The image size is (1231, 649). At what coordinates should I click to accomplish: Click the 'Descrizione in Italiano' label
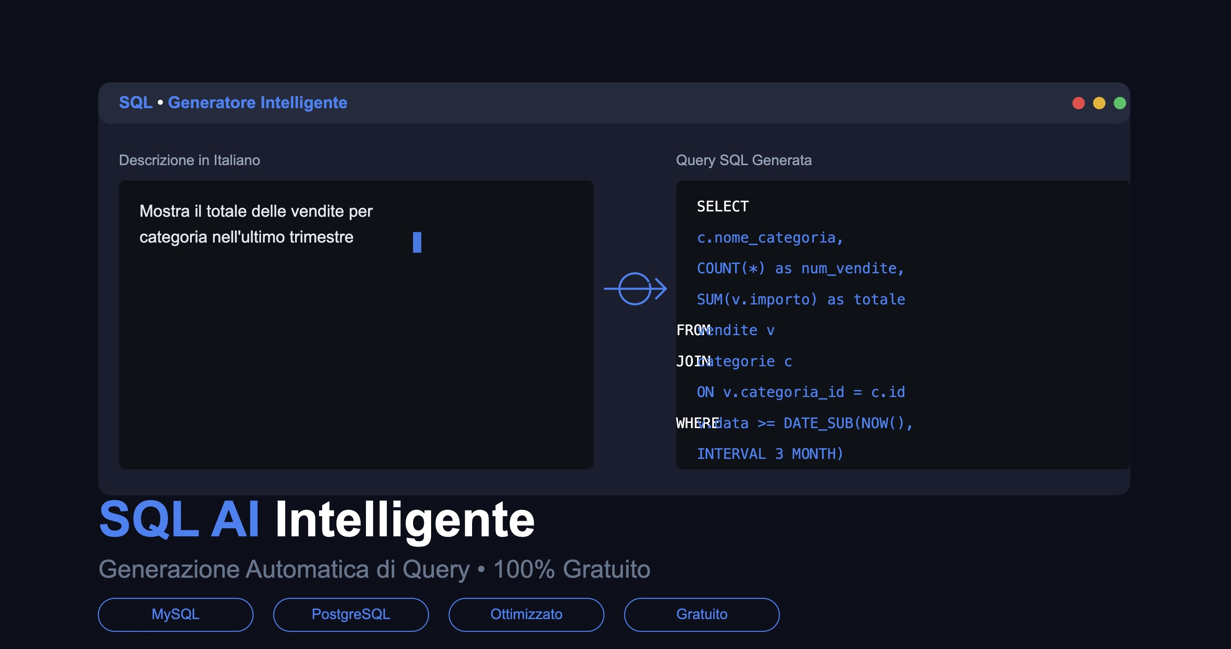pyautogui.click(x=189, y=160)
